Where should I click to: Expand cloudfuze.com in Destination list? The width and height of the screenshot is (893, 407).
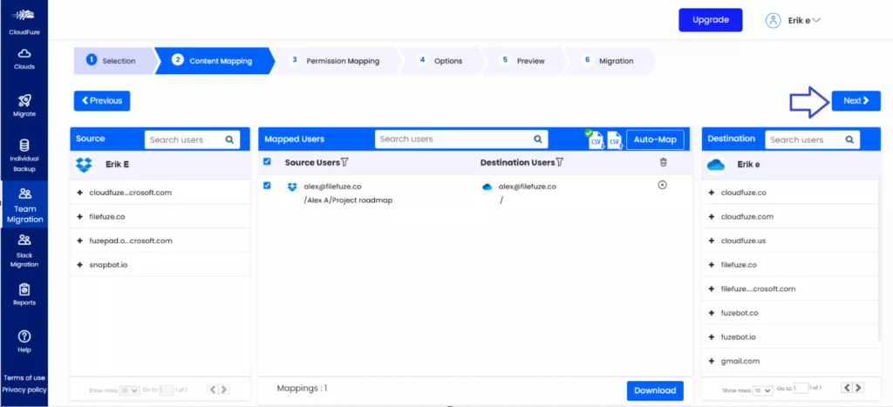pos(712,217)
